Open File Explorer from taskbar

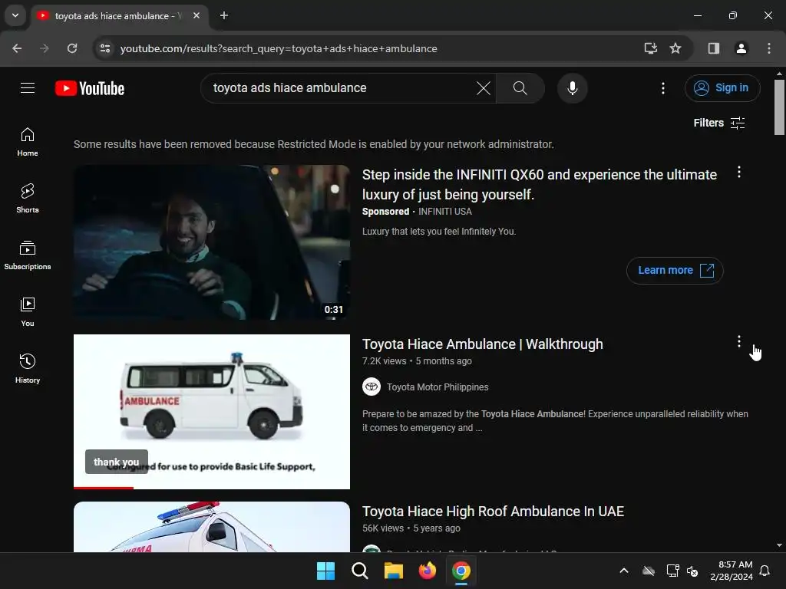click(394, 571)
